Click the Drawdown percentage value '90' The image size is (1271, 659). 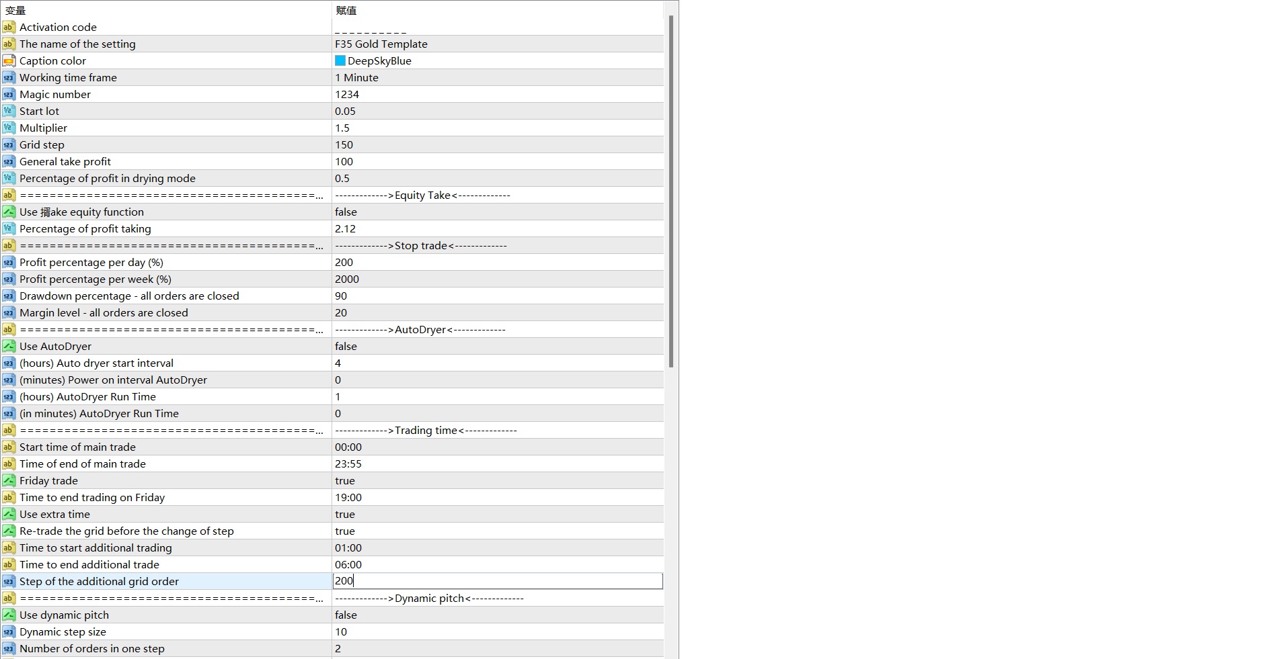[341, 296]
